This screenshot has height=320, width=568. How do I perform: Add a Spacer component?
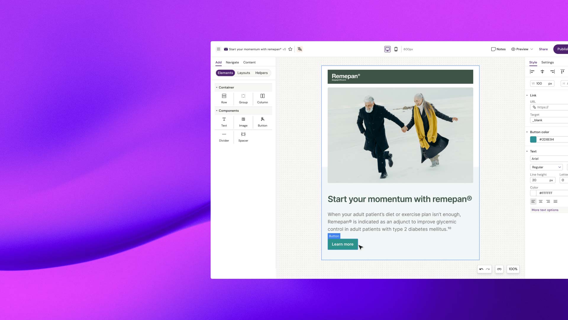point(243,137)
